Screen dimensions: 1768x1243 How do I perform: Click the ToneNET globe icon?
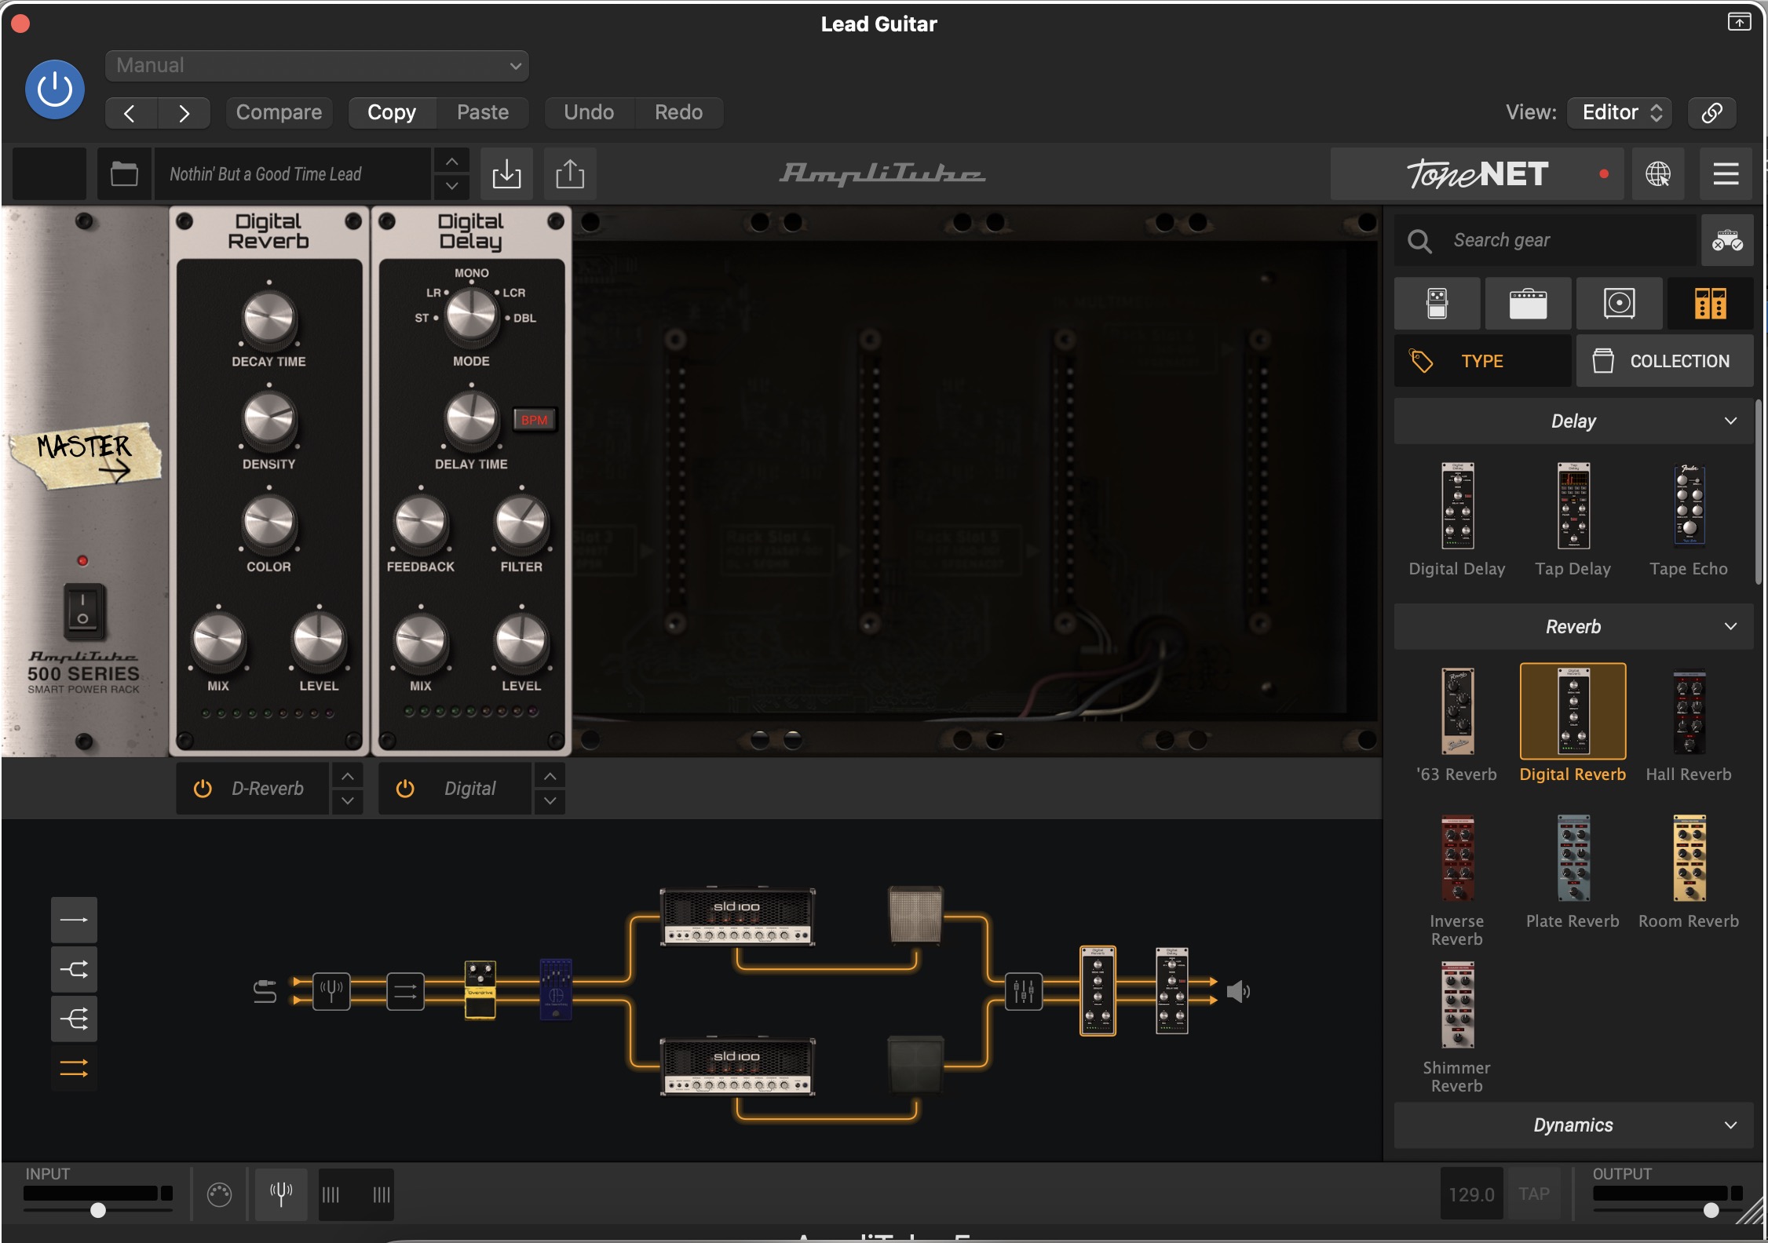click(1657, 173)
